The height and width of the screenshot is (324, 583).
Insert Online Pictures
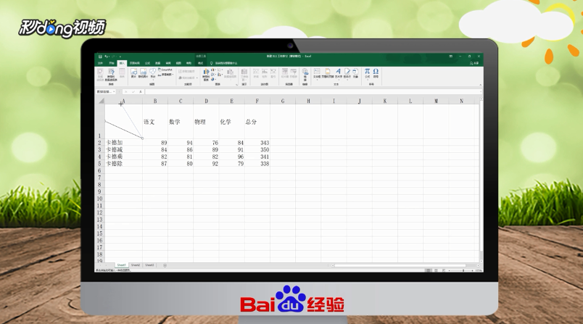click(x=143, y=73)
